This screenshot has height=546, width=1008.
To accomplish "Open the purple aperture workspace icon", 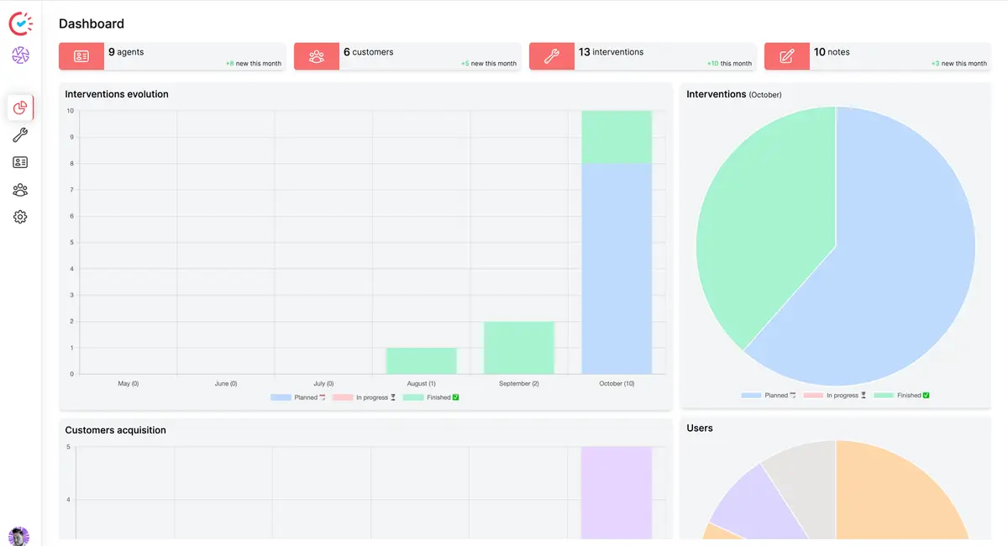I will coord(21,56).
